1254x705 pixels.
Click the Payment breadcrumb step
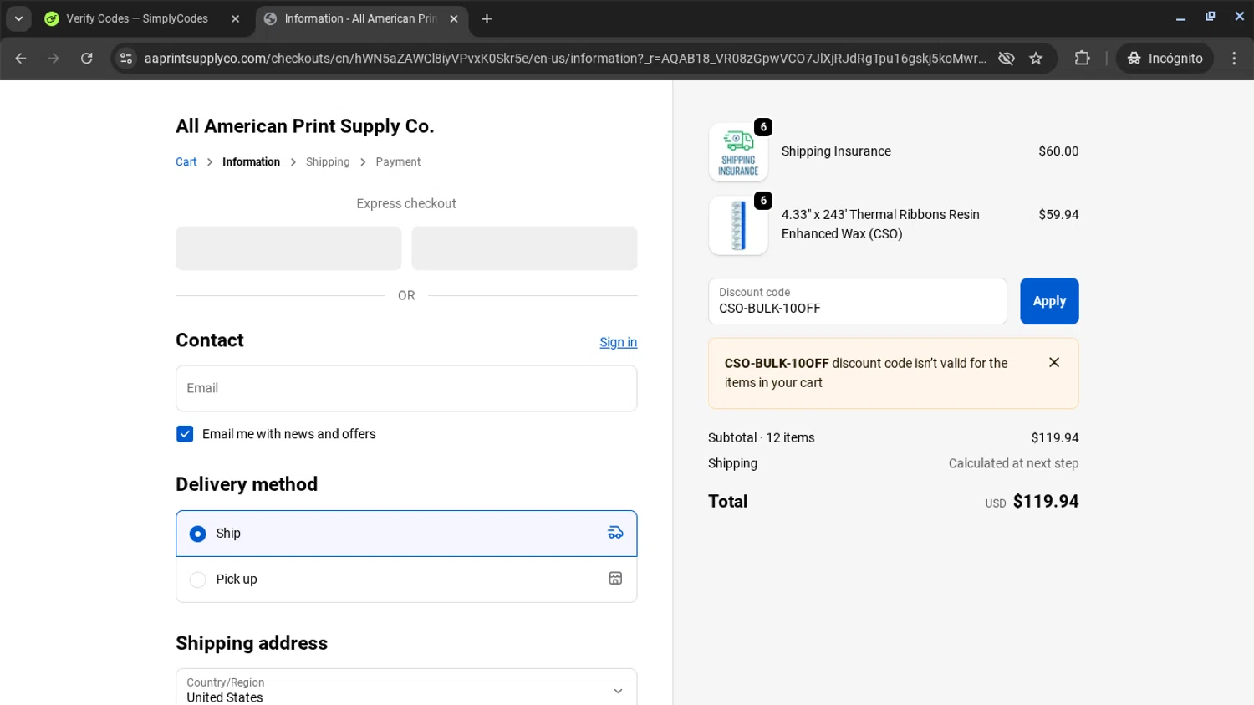point(398,162)
